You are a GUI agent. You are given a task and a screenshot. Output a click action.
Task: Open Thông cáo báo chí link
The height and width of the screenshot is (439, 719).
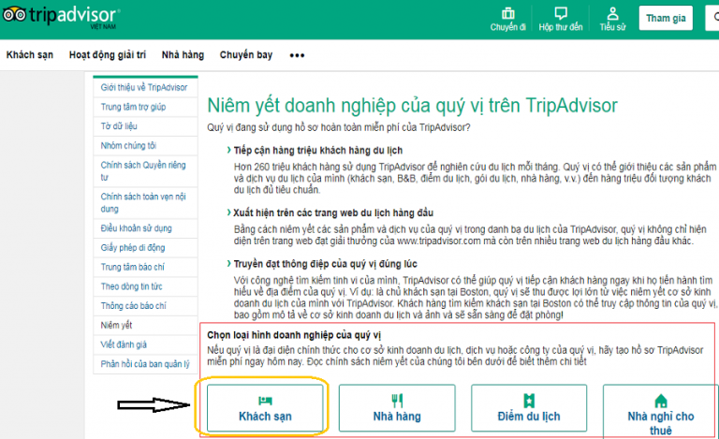click(x=134, y=306)
